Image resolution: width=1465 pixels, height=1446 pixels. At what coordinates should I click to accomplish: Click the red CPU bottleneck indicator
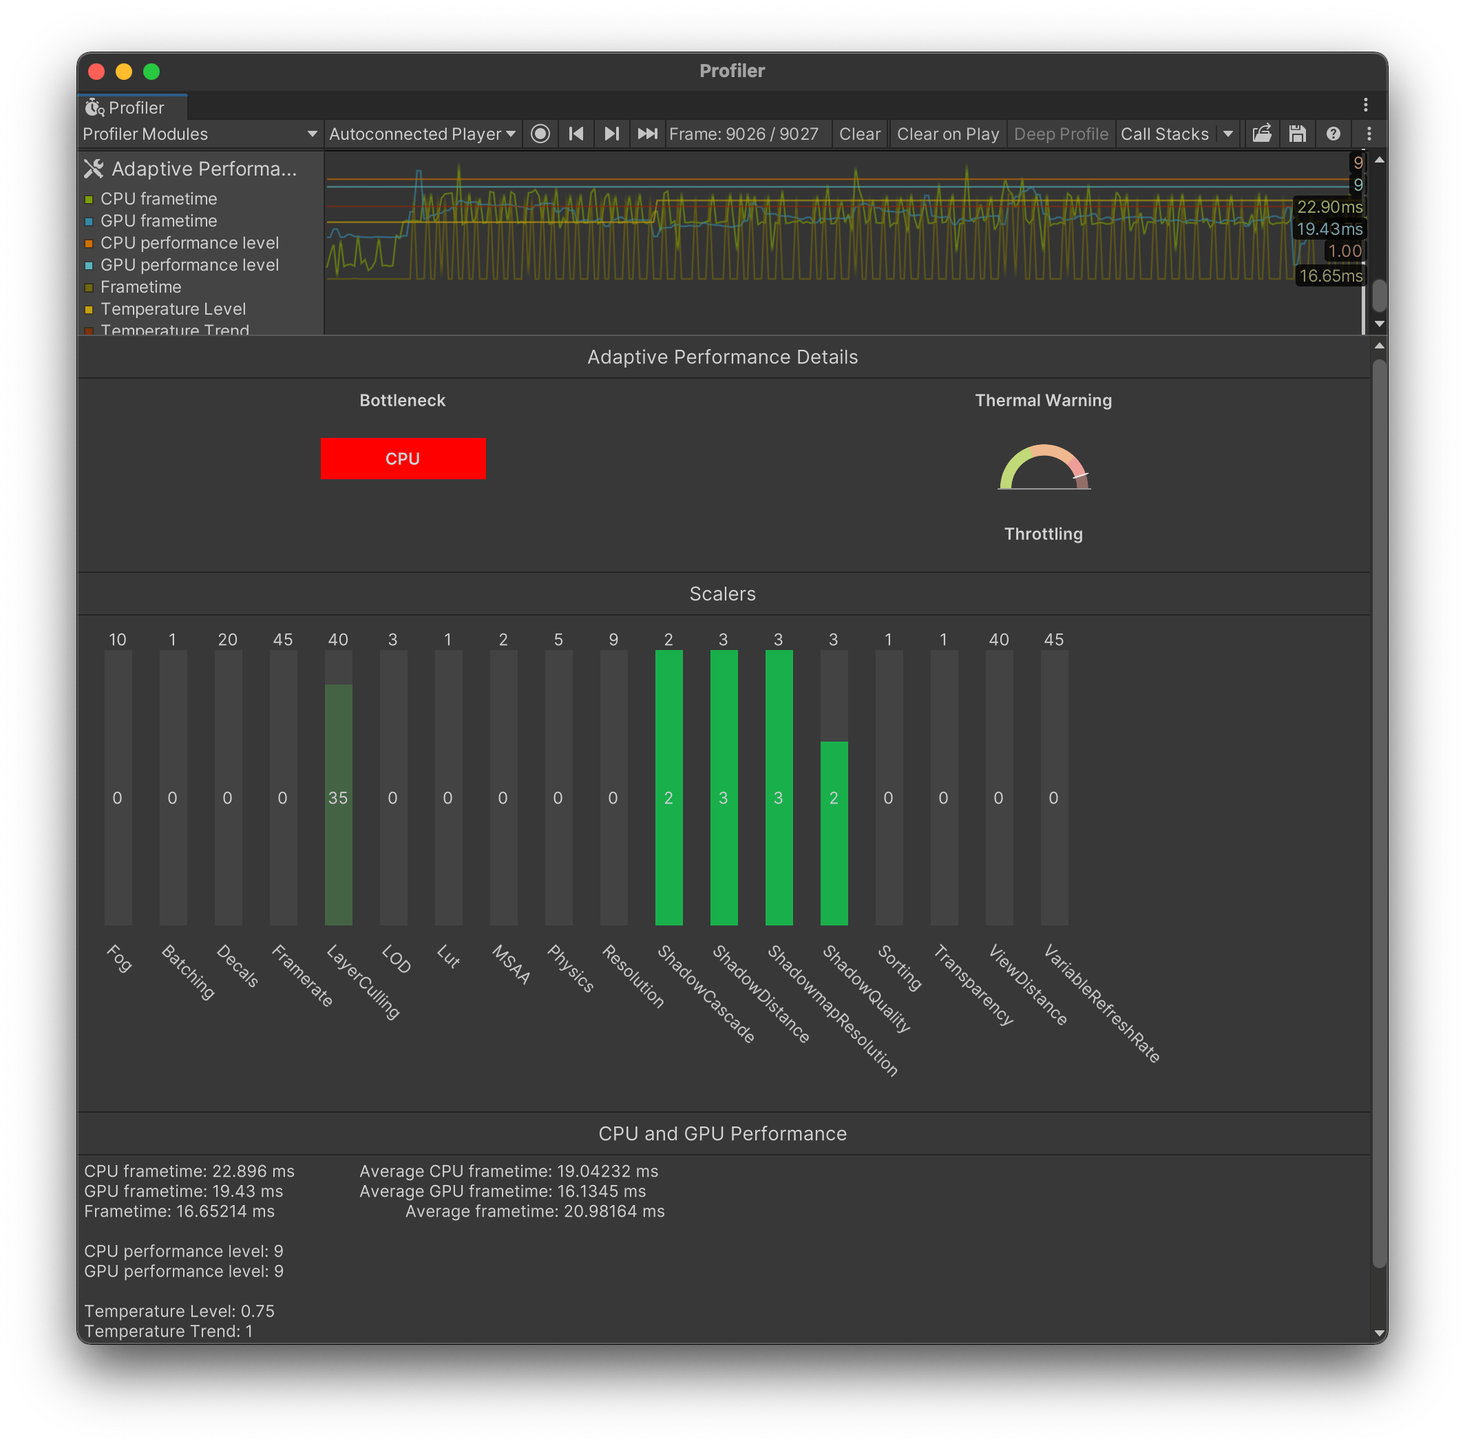point(403,458)
